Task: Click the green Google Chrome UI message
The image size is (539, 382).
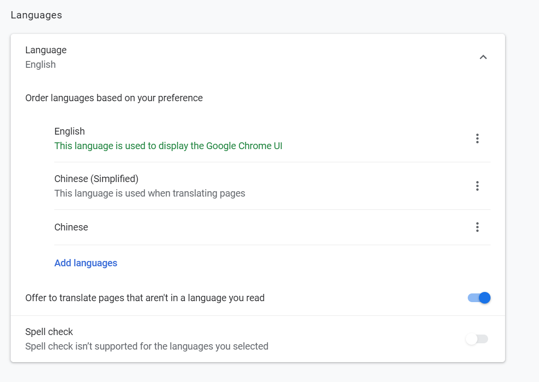Action: point(168,146)
